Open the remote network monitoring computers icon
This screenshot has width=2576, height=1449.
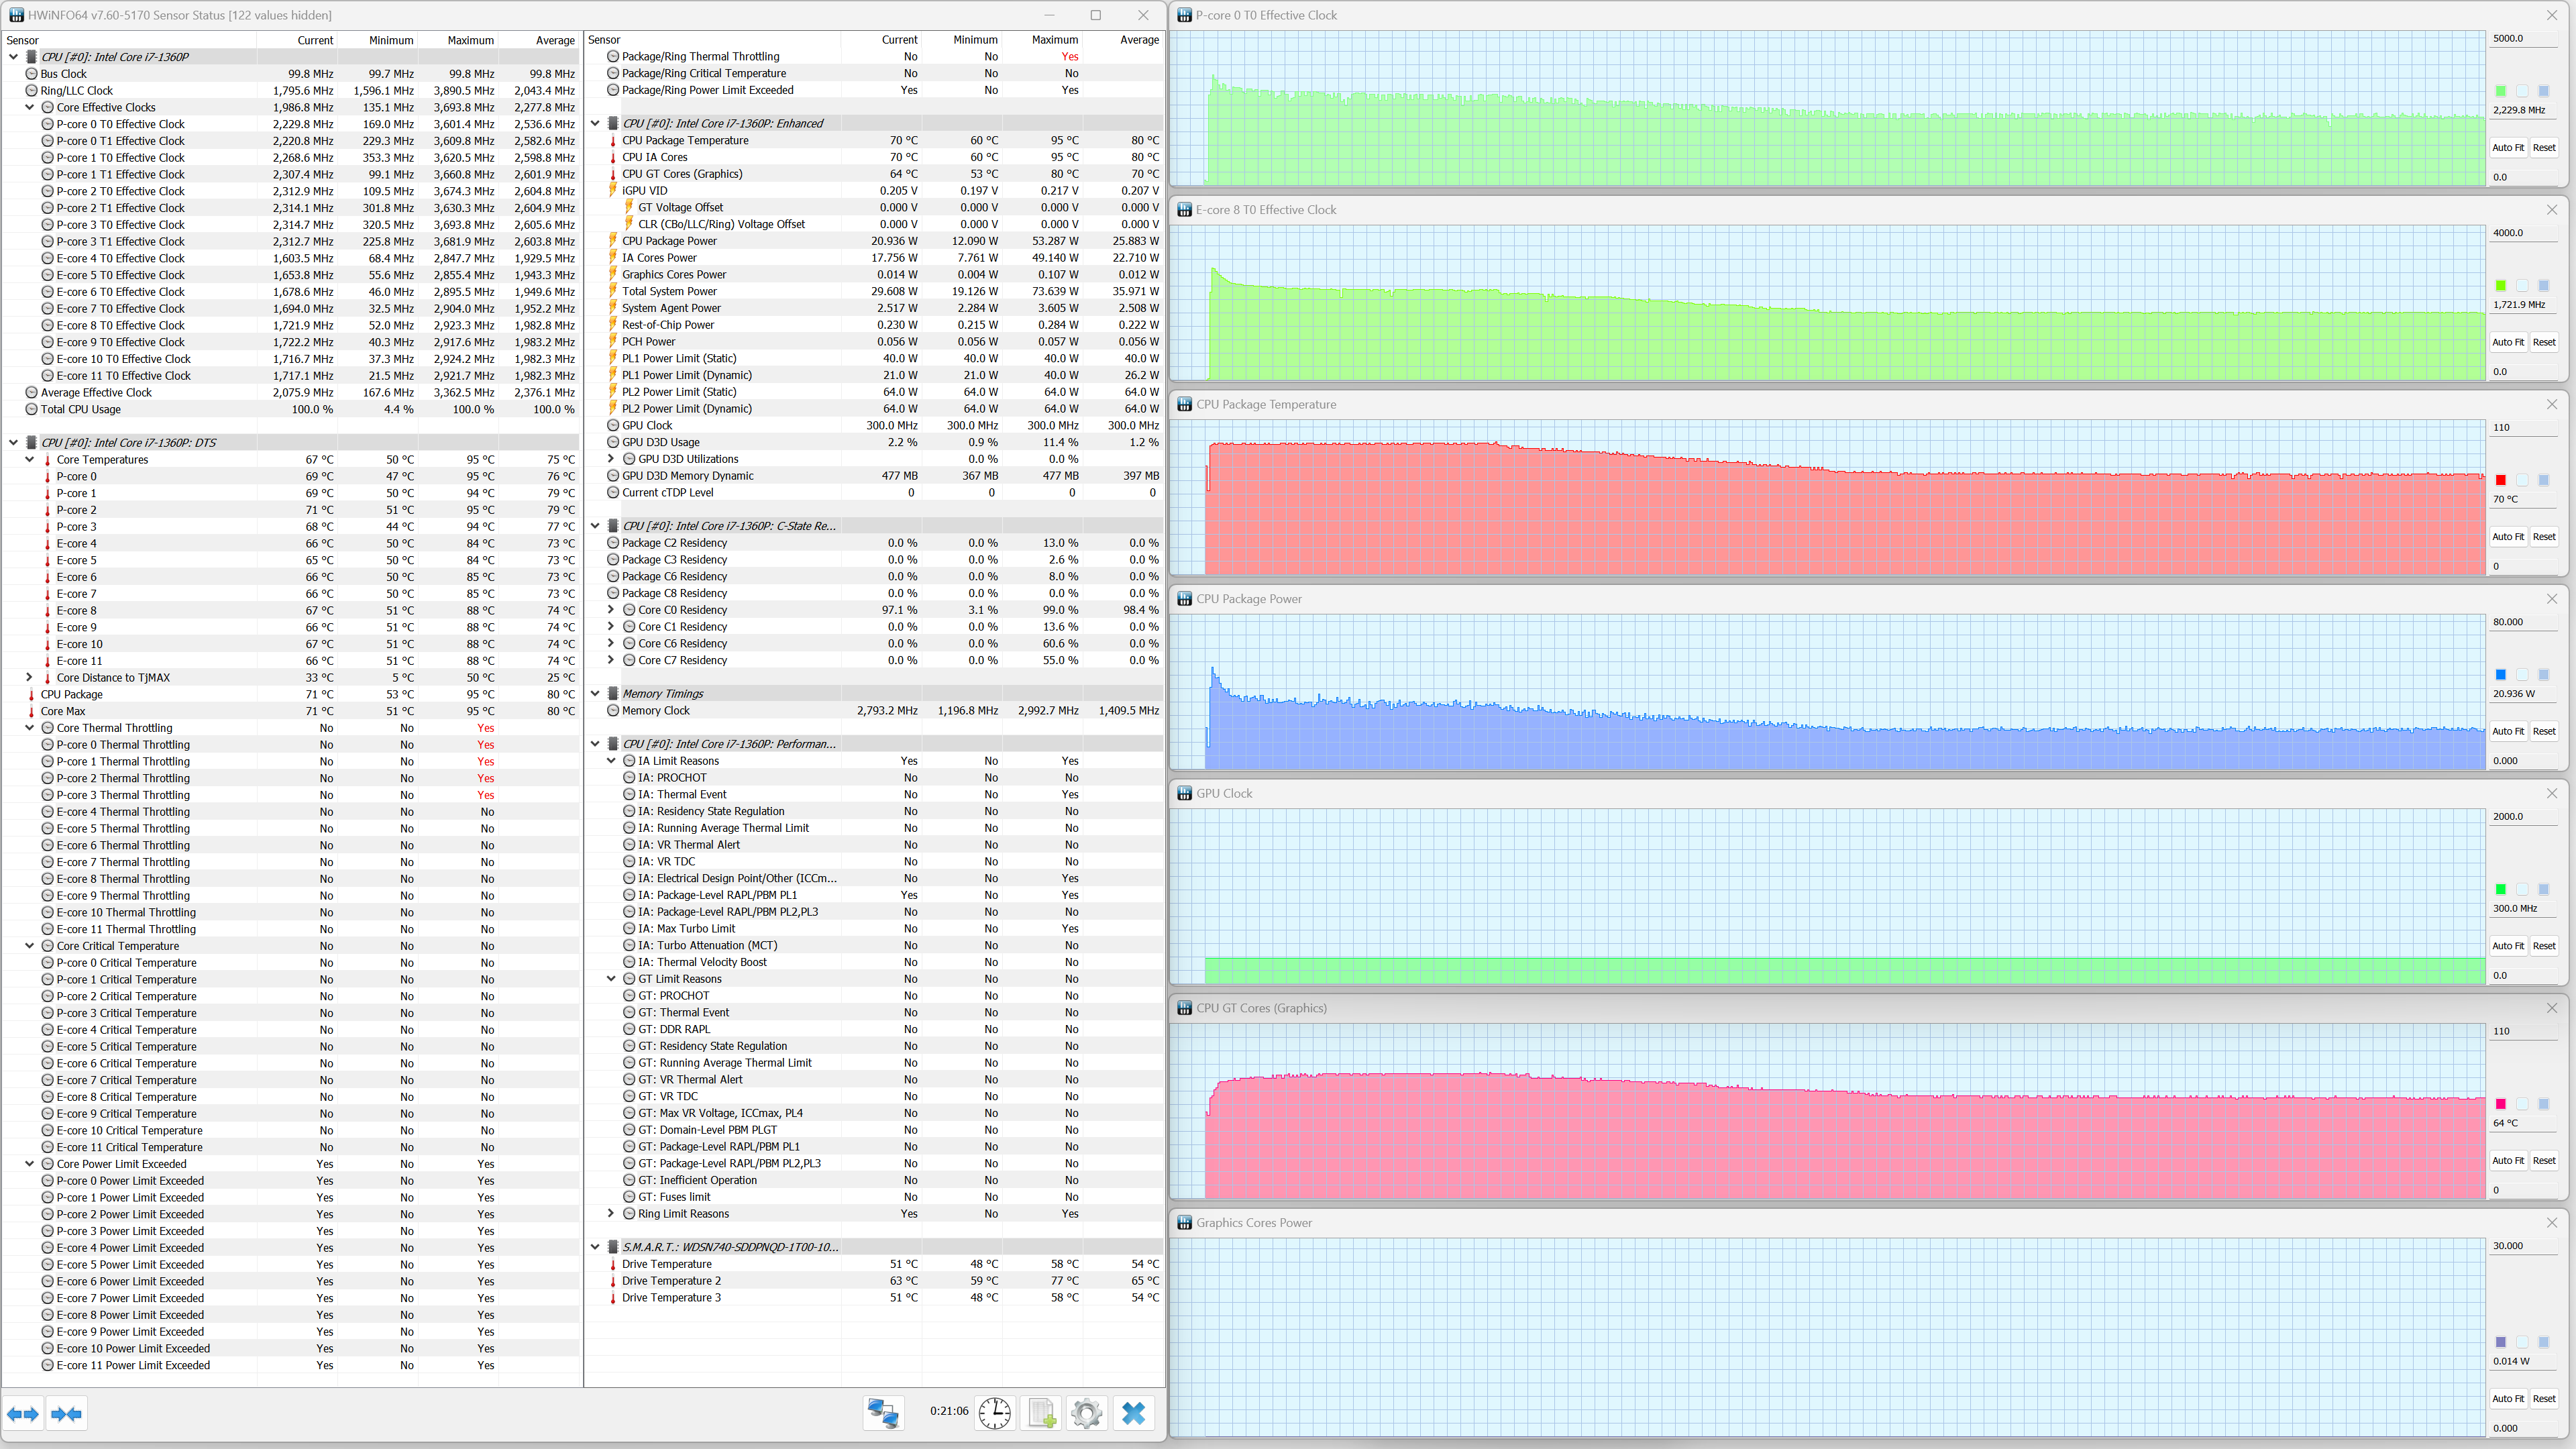pos(883,1412)
